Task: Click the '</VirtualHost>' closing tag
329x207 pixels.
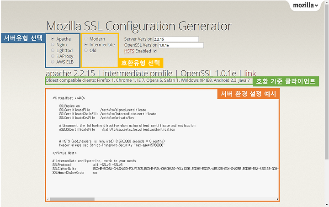Action: pyautogui.click(x=64, y=153)
